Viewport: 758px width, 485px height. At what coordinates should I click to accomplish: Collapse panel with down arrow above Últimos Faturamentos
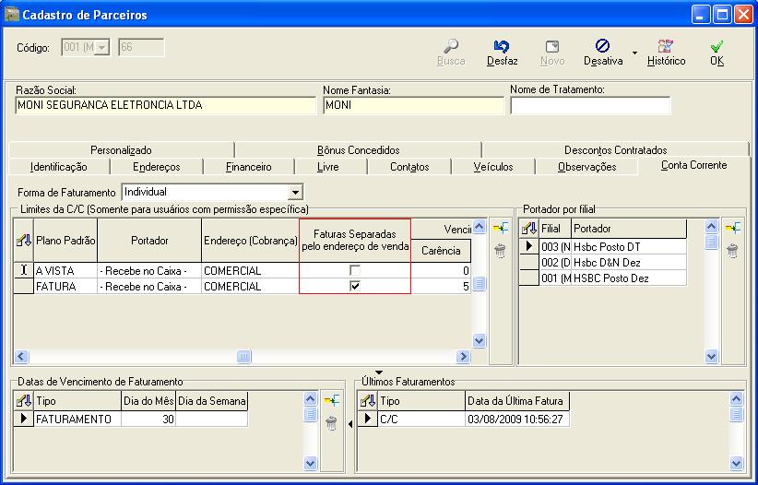[379, 373]
